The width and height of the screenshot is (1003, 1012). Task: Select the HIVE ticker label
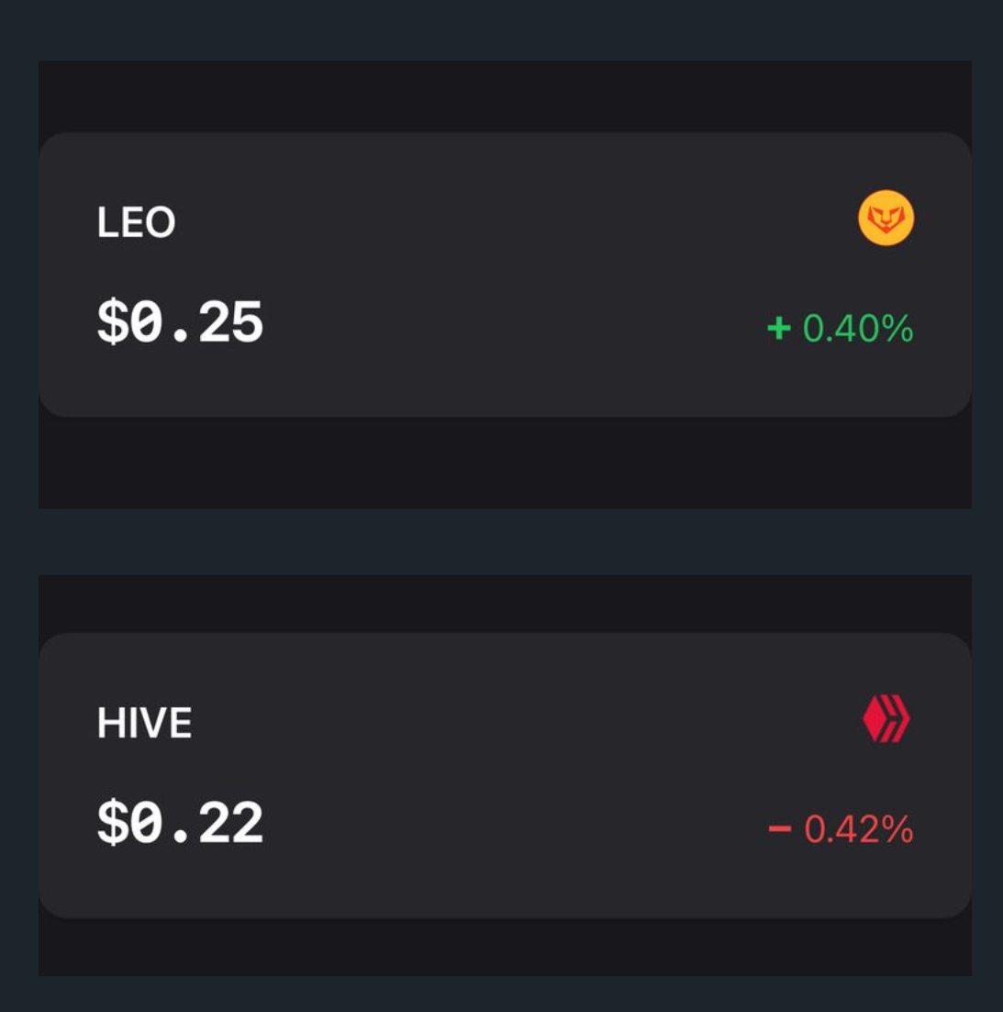tap(144, 724)
